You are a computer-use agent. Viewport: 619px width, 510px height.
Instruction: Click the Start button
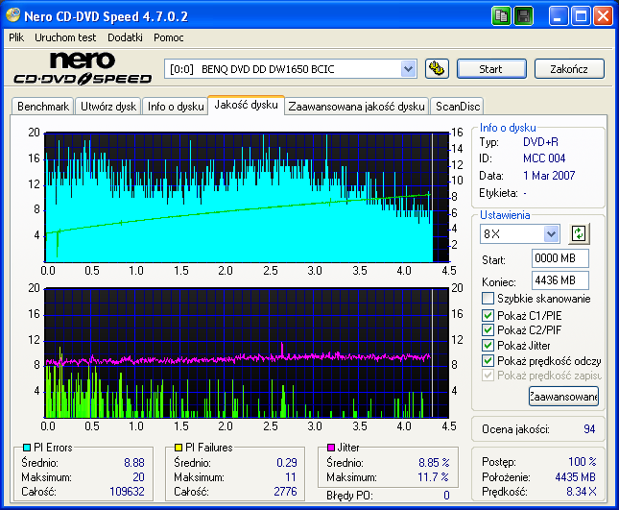pyautogui.click(x=491, y=69)
